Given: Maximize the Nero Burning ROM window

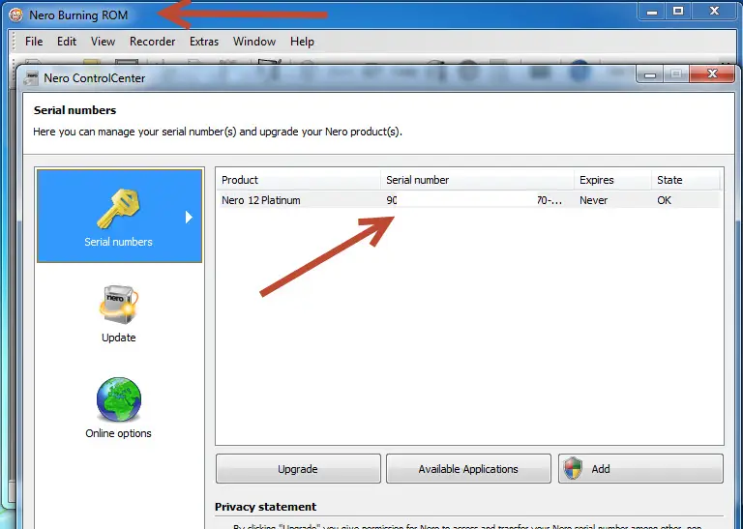Looking at the screenshot, I should click(x=678, y=11).
